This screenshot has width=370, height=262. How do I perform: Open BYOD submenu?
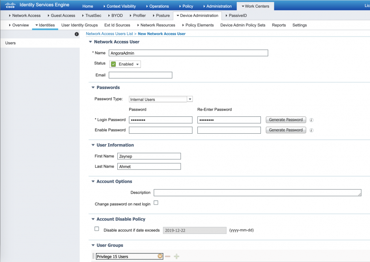115,16
